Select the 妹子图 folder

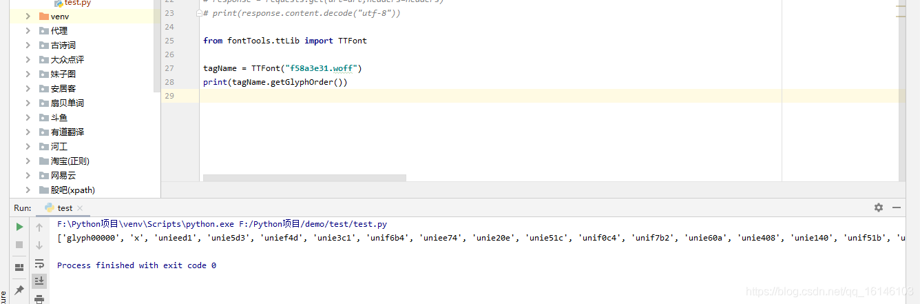click(58, 74)
